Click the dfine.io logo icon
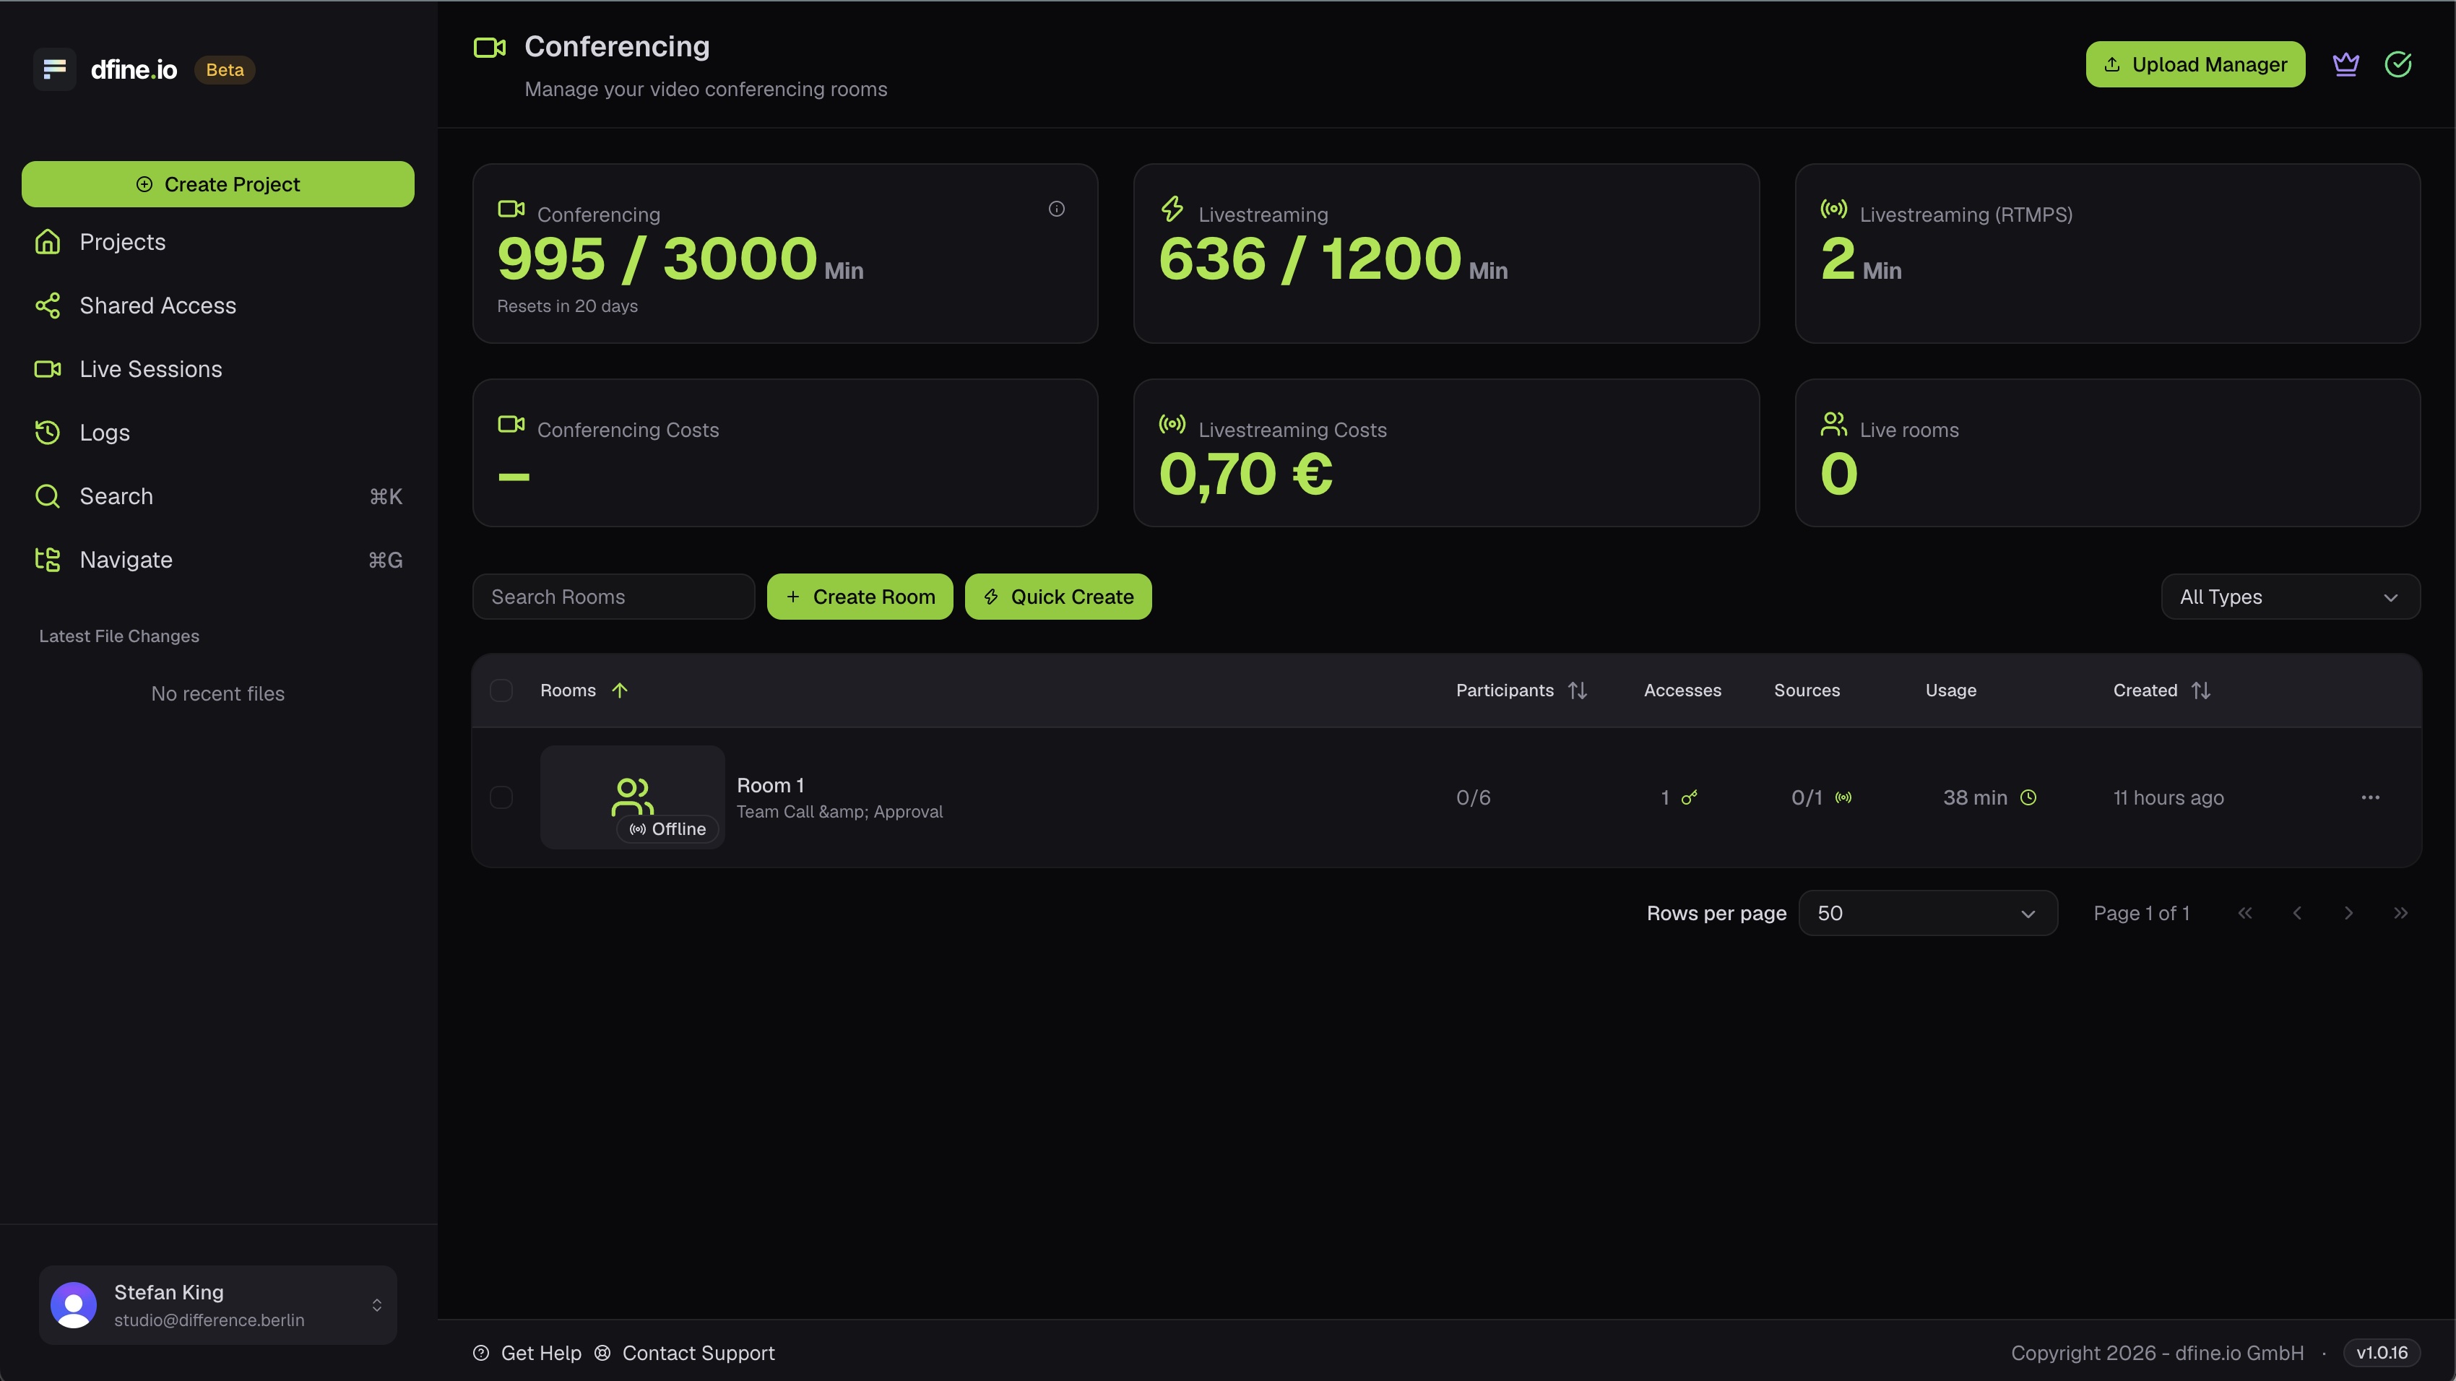The width and height of the screenshot is (2456, 1381). [54, 69]
